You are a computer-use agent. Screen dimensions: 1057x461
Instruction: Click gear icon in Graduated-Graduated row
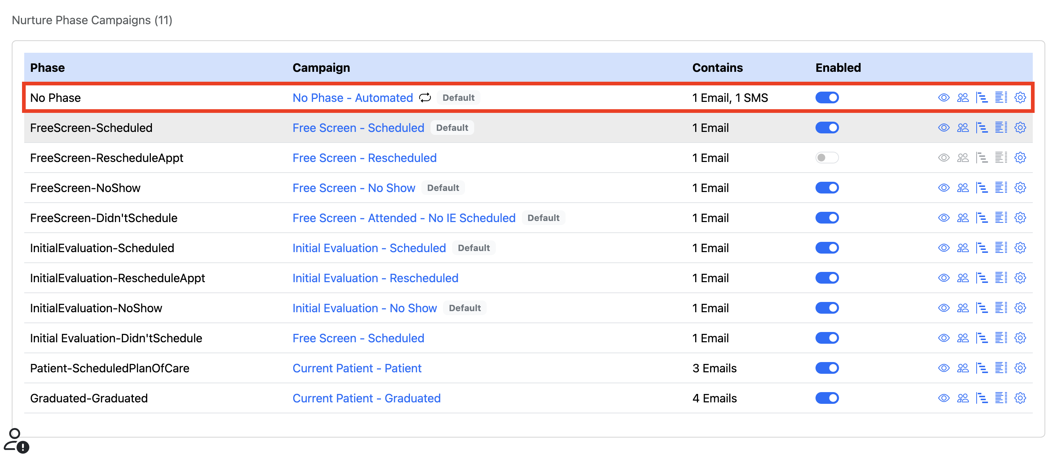point(1020,398)
